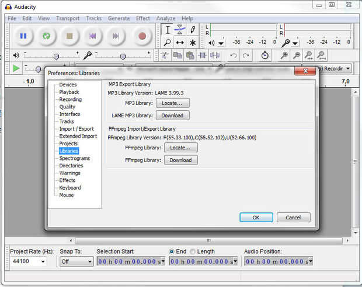Select Keyboard preferences category

pyautogui.click(x=70, y=188)
